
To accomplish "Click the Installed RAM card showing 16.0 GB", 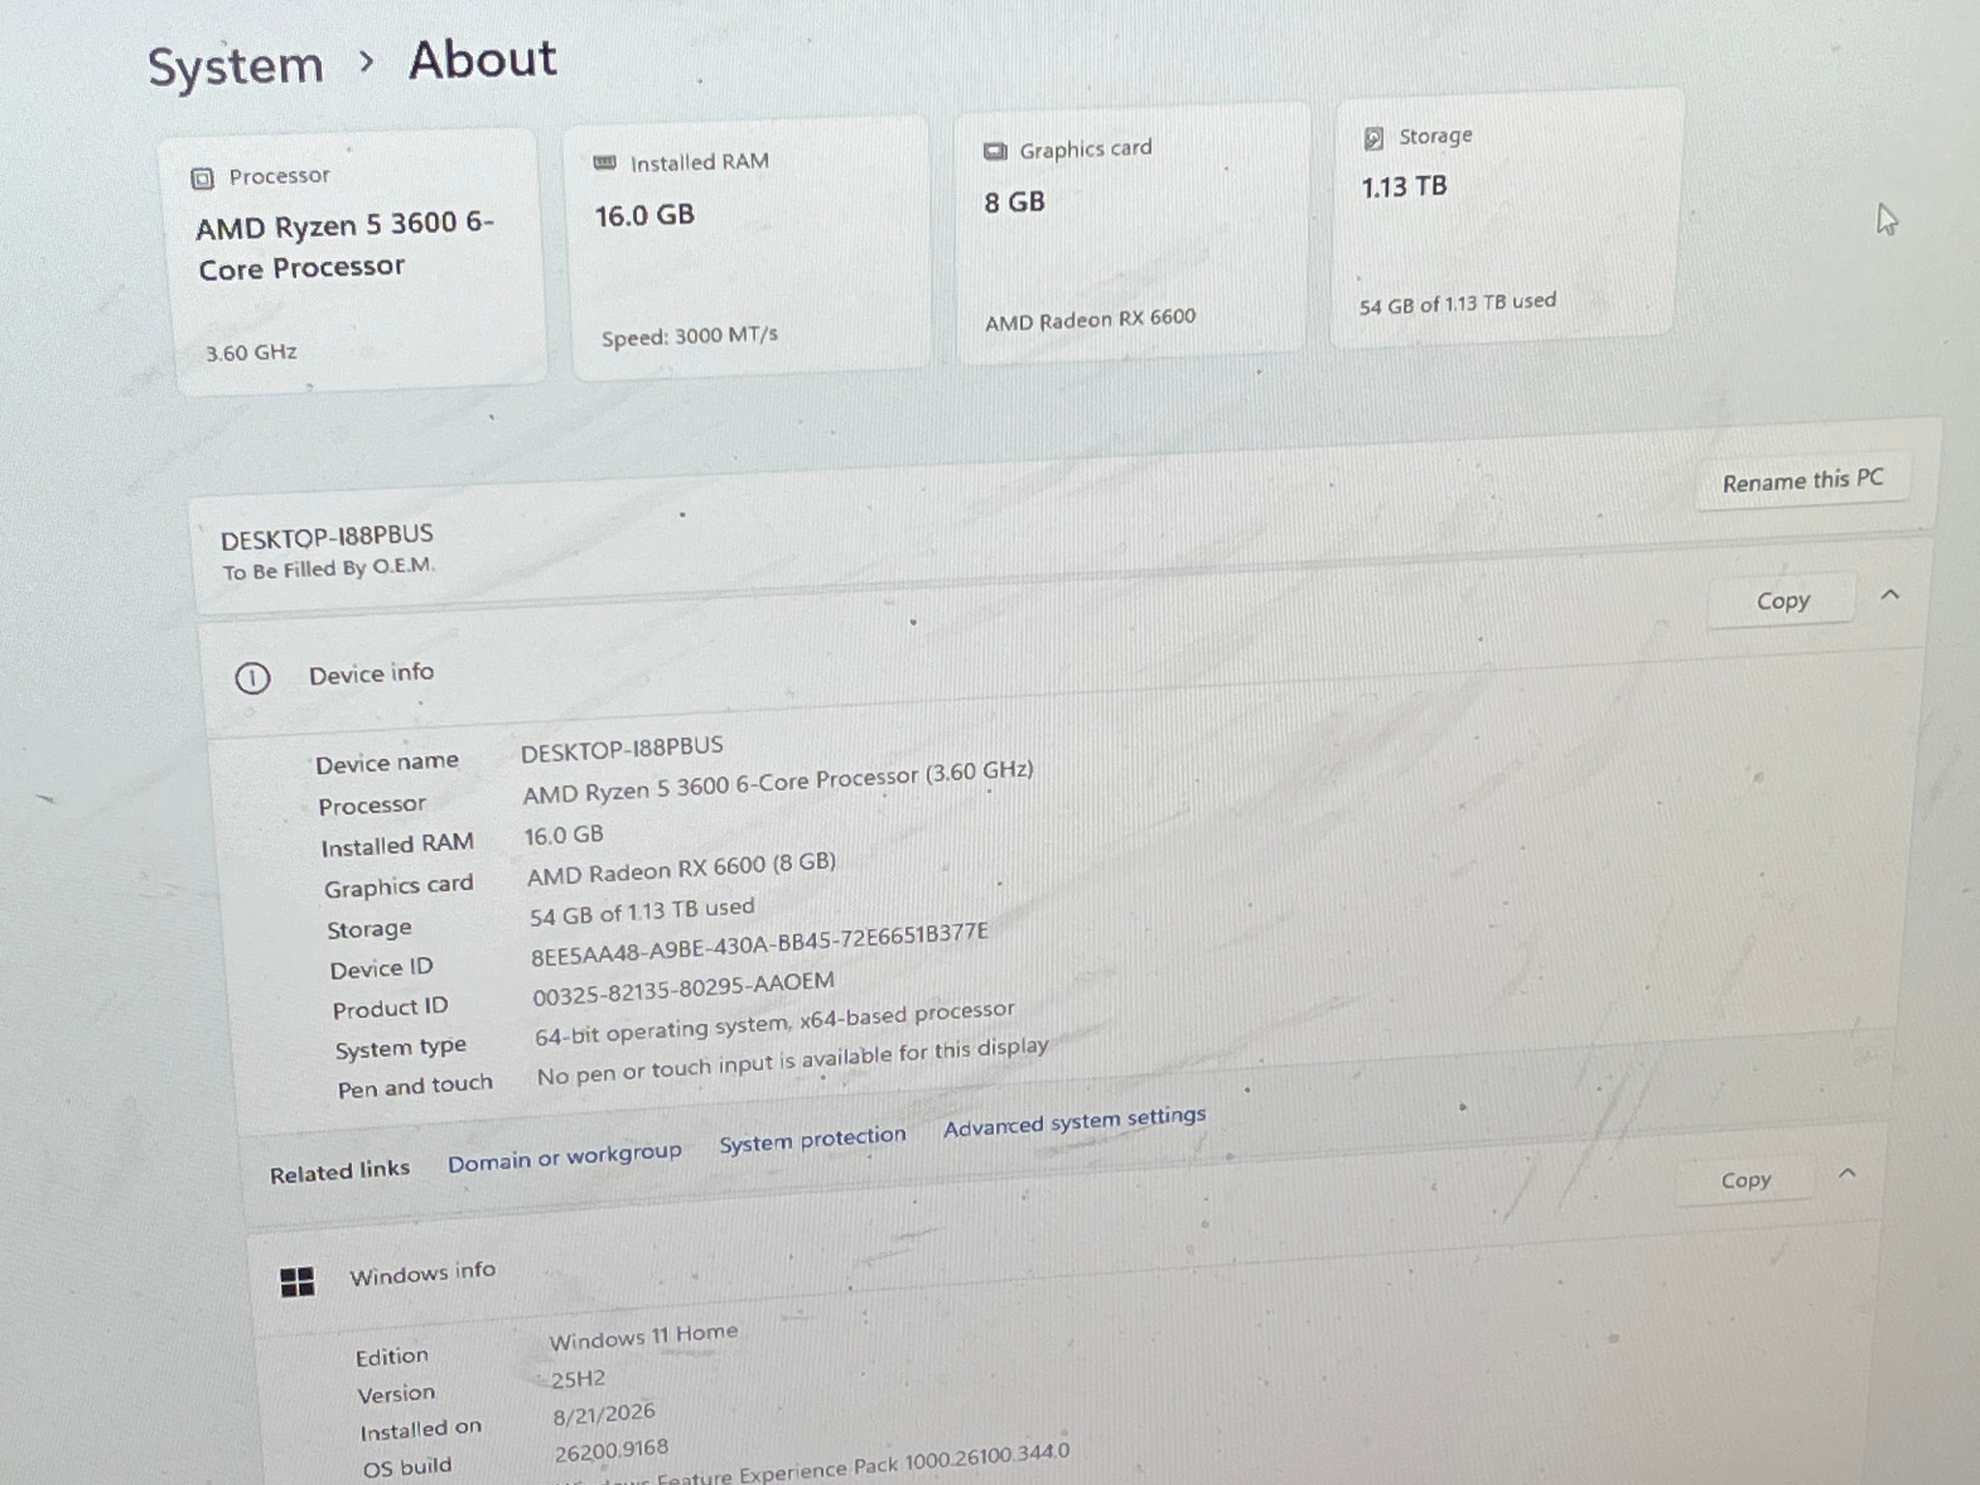I will [749, 247].
